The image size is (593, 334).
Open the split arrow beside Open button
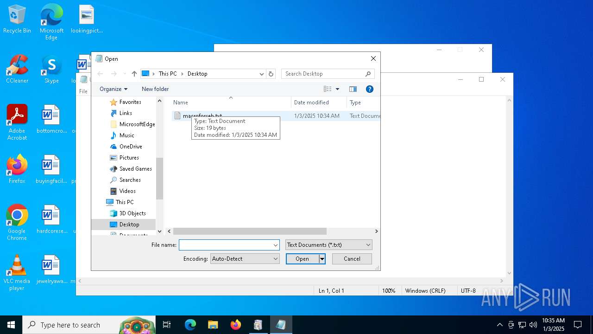(x=322, y=259)
